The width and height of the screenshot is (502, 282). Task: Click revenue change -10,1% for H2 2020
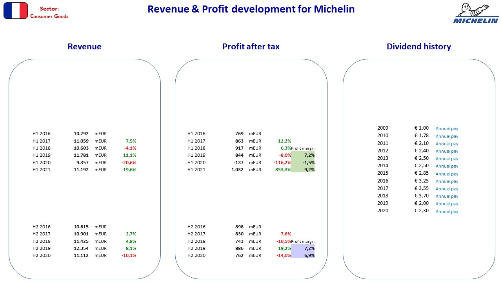(129, 255)
